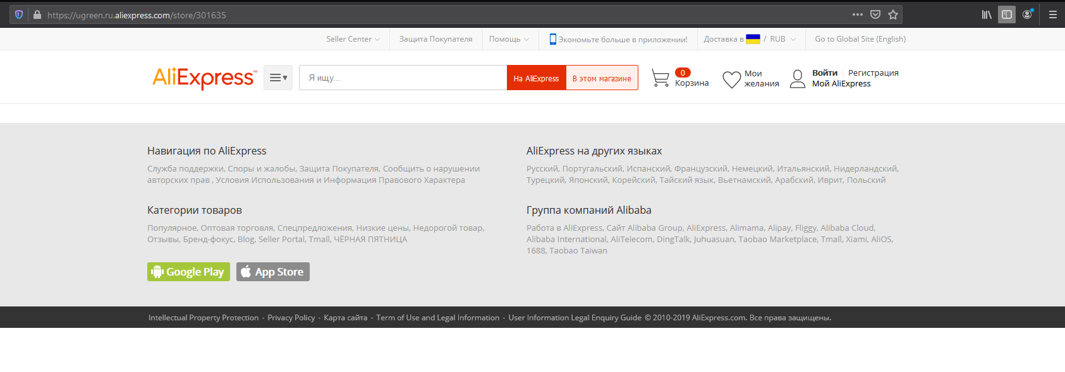
Task: Download the app from Google Play
Action: (188, 272)
